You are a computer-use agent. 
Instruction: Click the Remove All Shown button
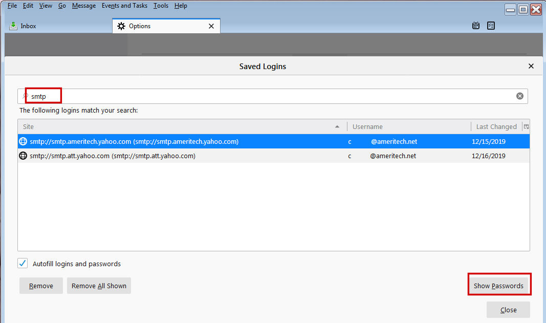pyautogui.click(x=99, y=286)
